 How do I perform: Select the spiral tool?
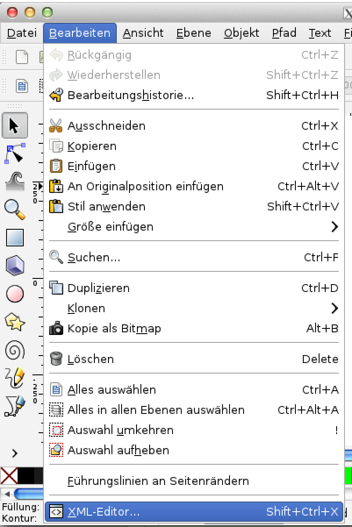click(14, 350)
